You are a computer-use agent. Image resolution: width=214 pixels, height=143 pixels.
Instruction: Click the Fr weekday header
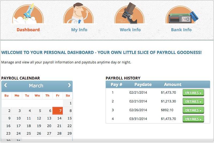(58, 96)
